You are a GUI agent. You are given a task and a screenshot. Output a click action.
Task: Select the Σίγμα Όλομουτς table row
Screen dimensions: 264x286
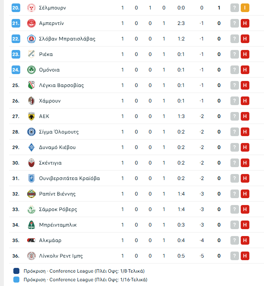click(x=129, y=132)
